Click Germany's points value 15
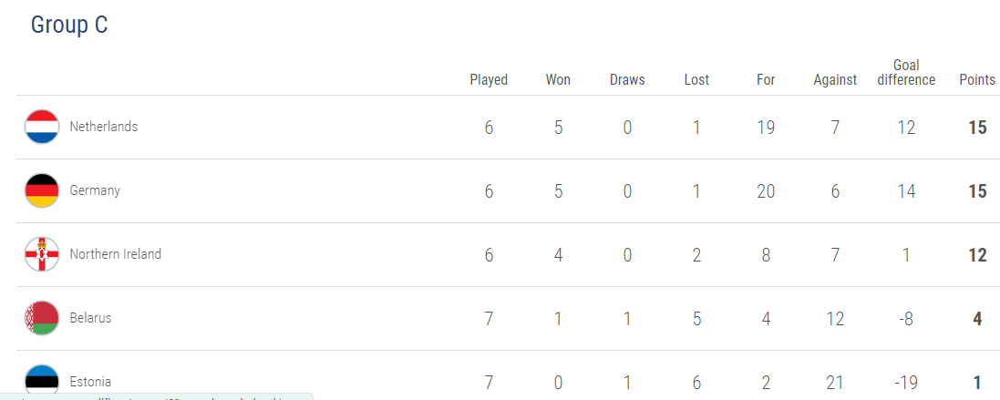The width and height of the screenshot is (1000, 400). (x=977, y=190)
